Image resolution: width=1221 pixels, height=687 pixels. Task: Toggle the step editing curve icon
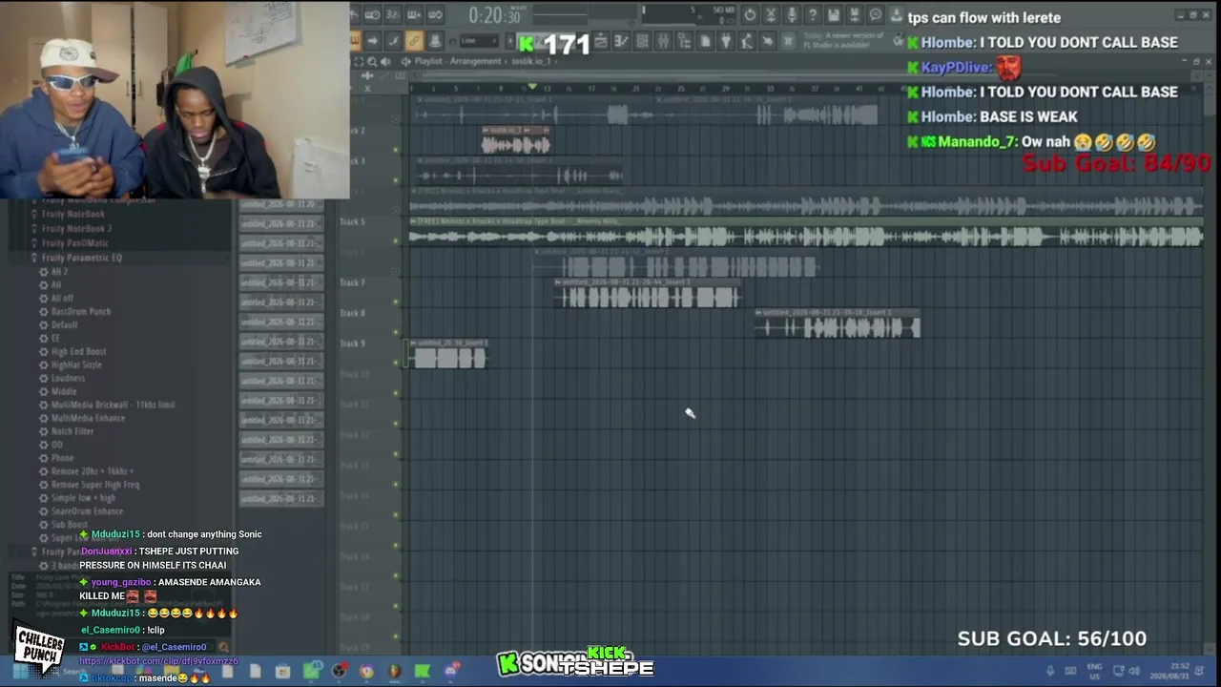tap(393, 41)
